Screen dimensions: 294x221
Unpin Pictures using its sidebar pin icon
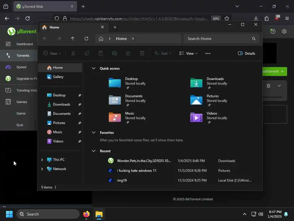point(80,123)
